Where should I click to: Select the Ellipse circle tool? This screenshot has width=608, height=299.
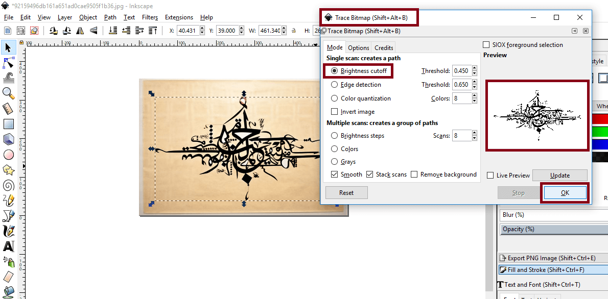tap(8, 155)
